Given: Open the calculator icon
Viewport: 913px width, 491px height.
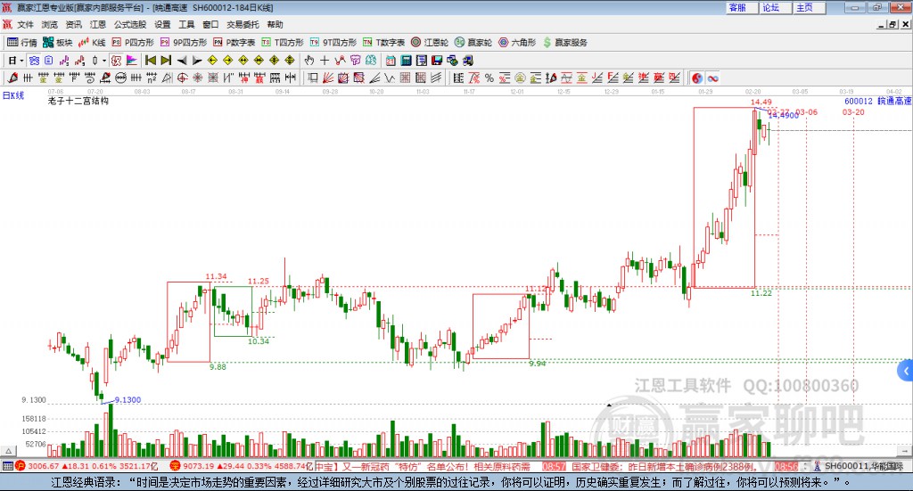Looking at the screenshot, I should (406, 61).
